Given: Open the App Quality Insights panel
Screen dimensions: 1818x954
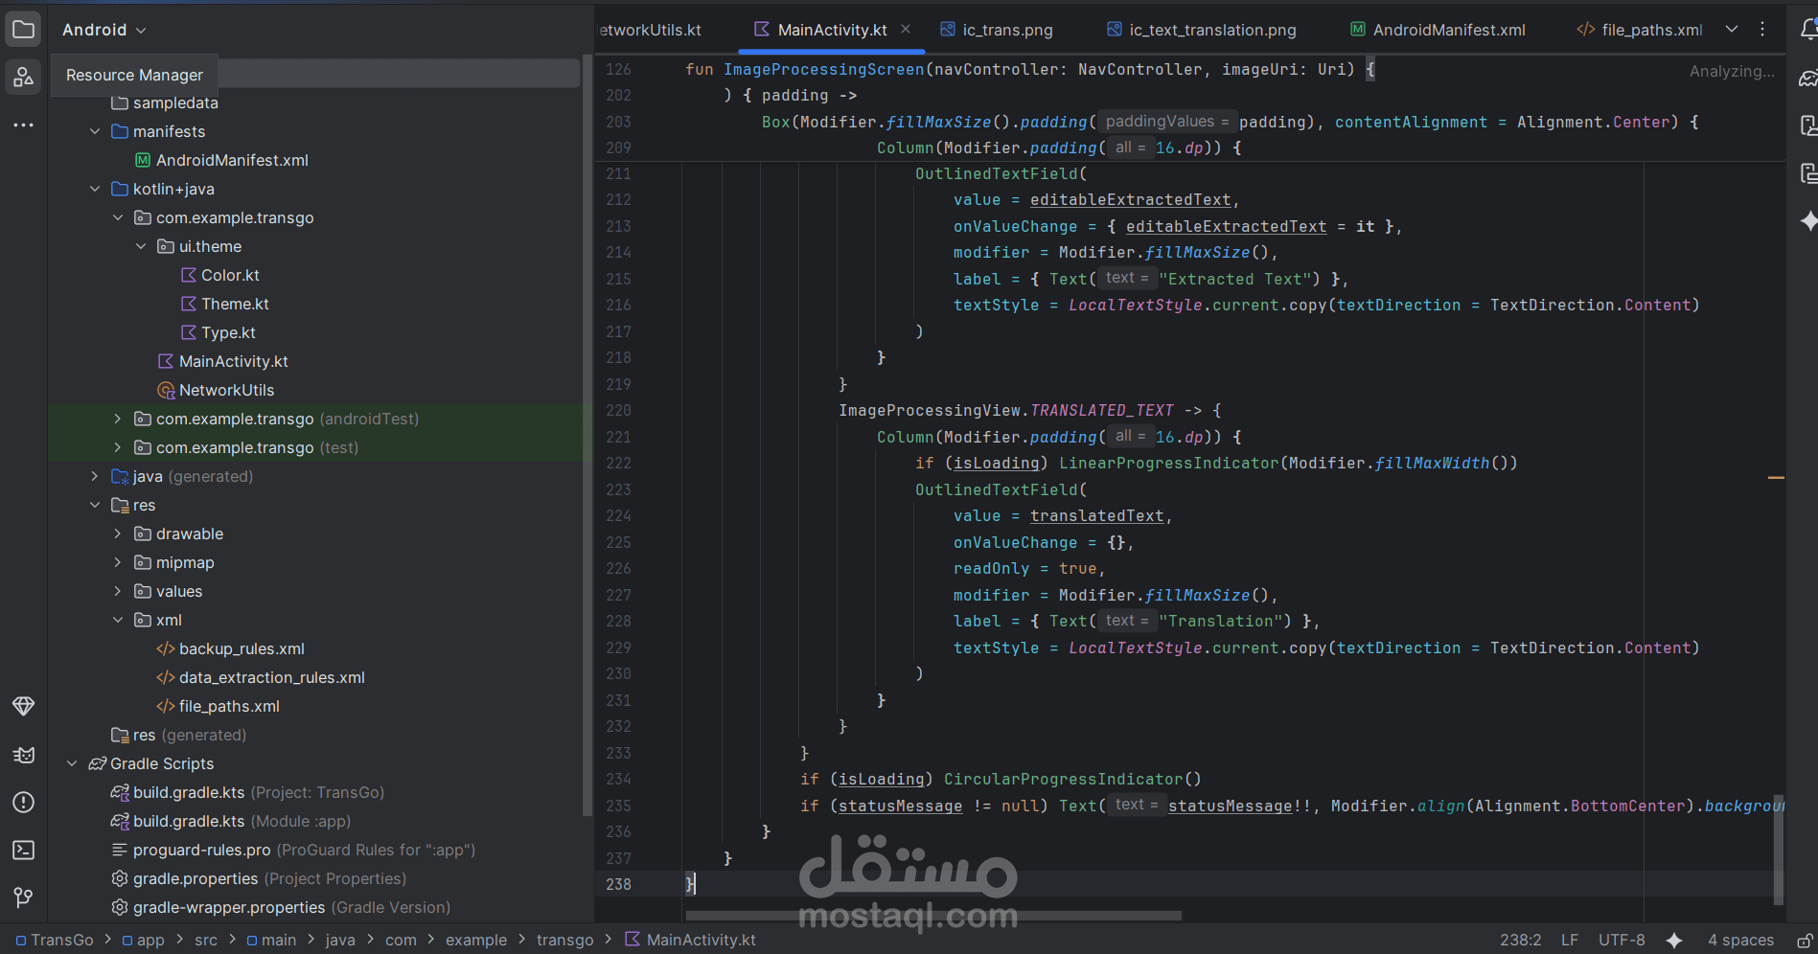Looking at the screenshot, I should pos(23,707).
